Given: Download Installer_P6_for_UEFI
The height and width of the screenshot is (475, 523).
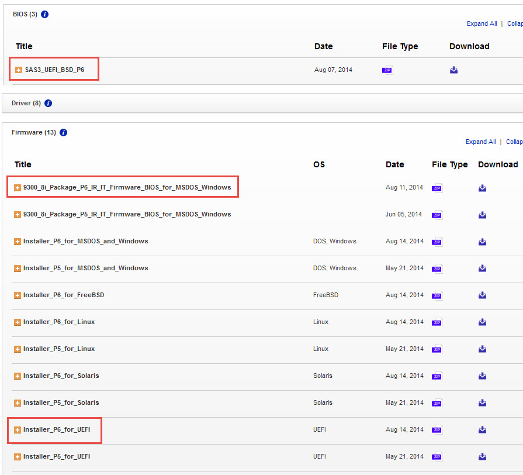Looking at the screenshot, I should pos(482,429).
